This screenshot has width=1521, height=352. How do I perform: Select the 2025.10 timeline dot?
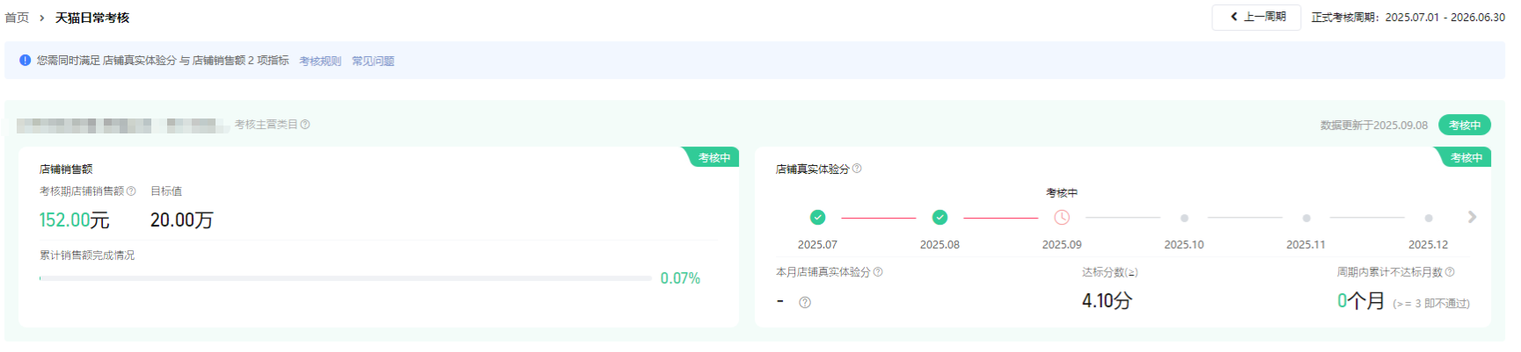[1184, 218]
